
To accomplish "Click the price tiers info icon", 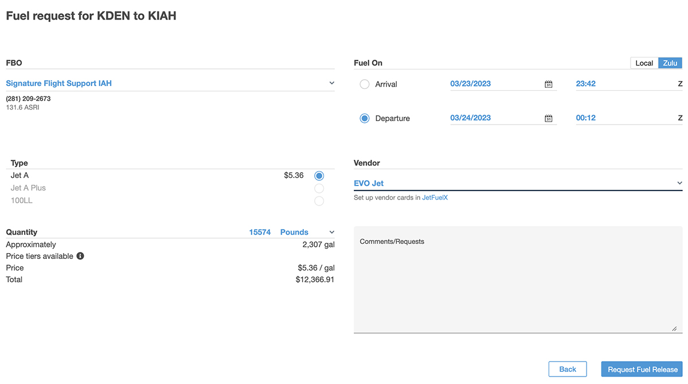I will 80,256.
